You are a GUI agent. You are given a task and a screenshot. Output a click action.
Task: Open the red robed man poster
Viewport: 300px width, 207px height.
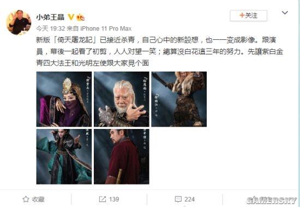122,157
